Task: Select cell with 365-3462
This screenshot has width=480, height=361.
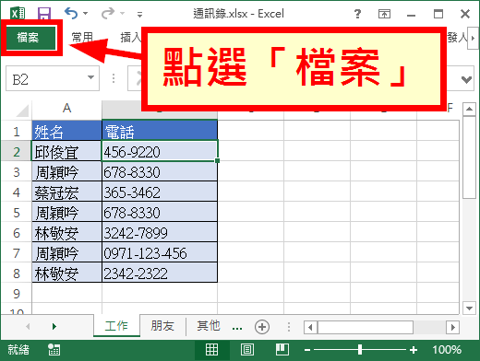Action: [160, 192]
